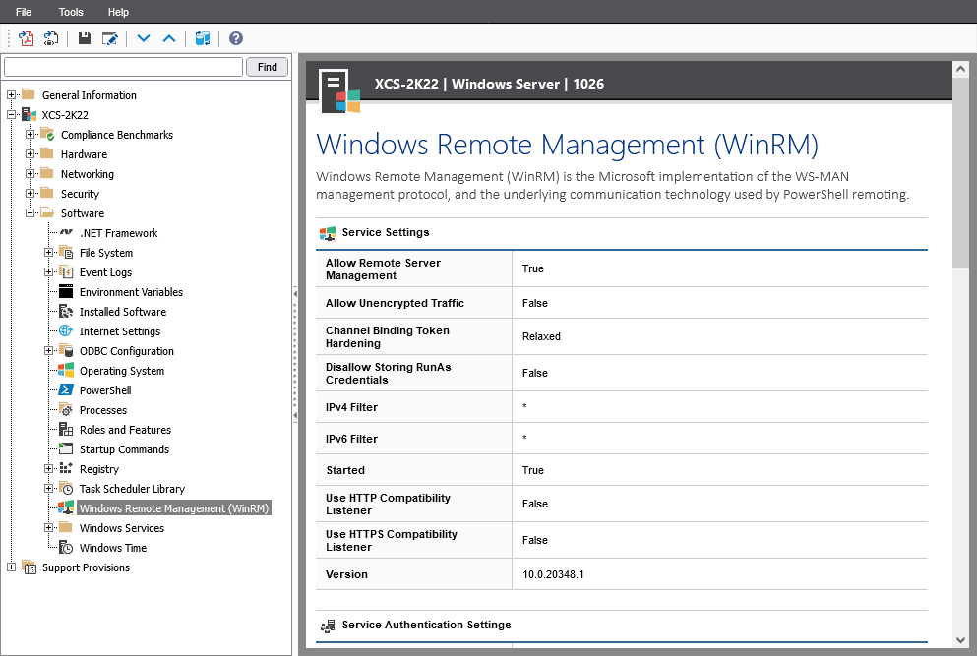
Task: Click the help question mark icon
Action: click(236, 38)
